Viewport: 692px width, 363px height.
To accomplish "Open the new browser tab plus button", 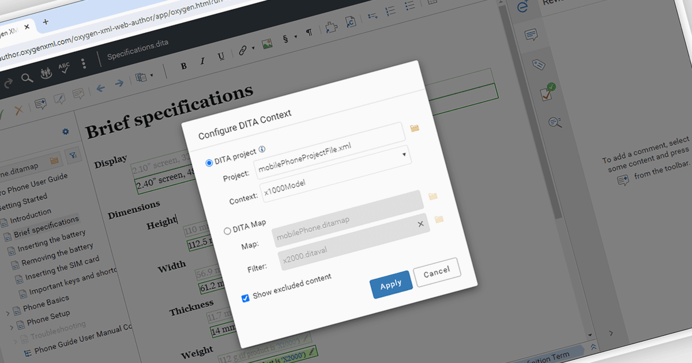I will (x=46, y=21).
